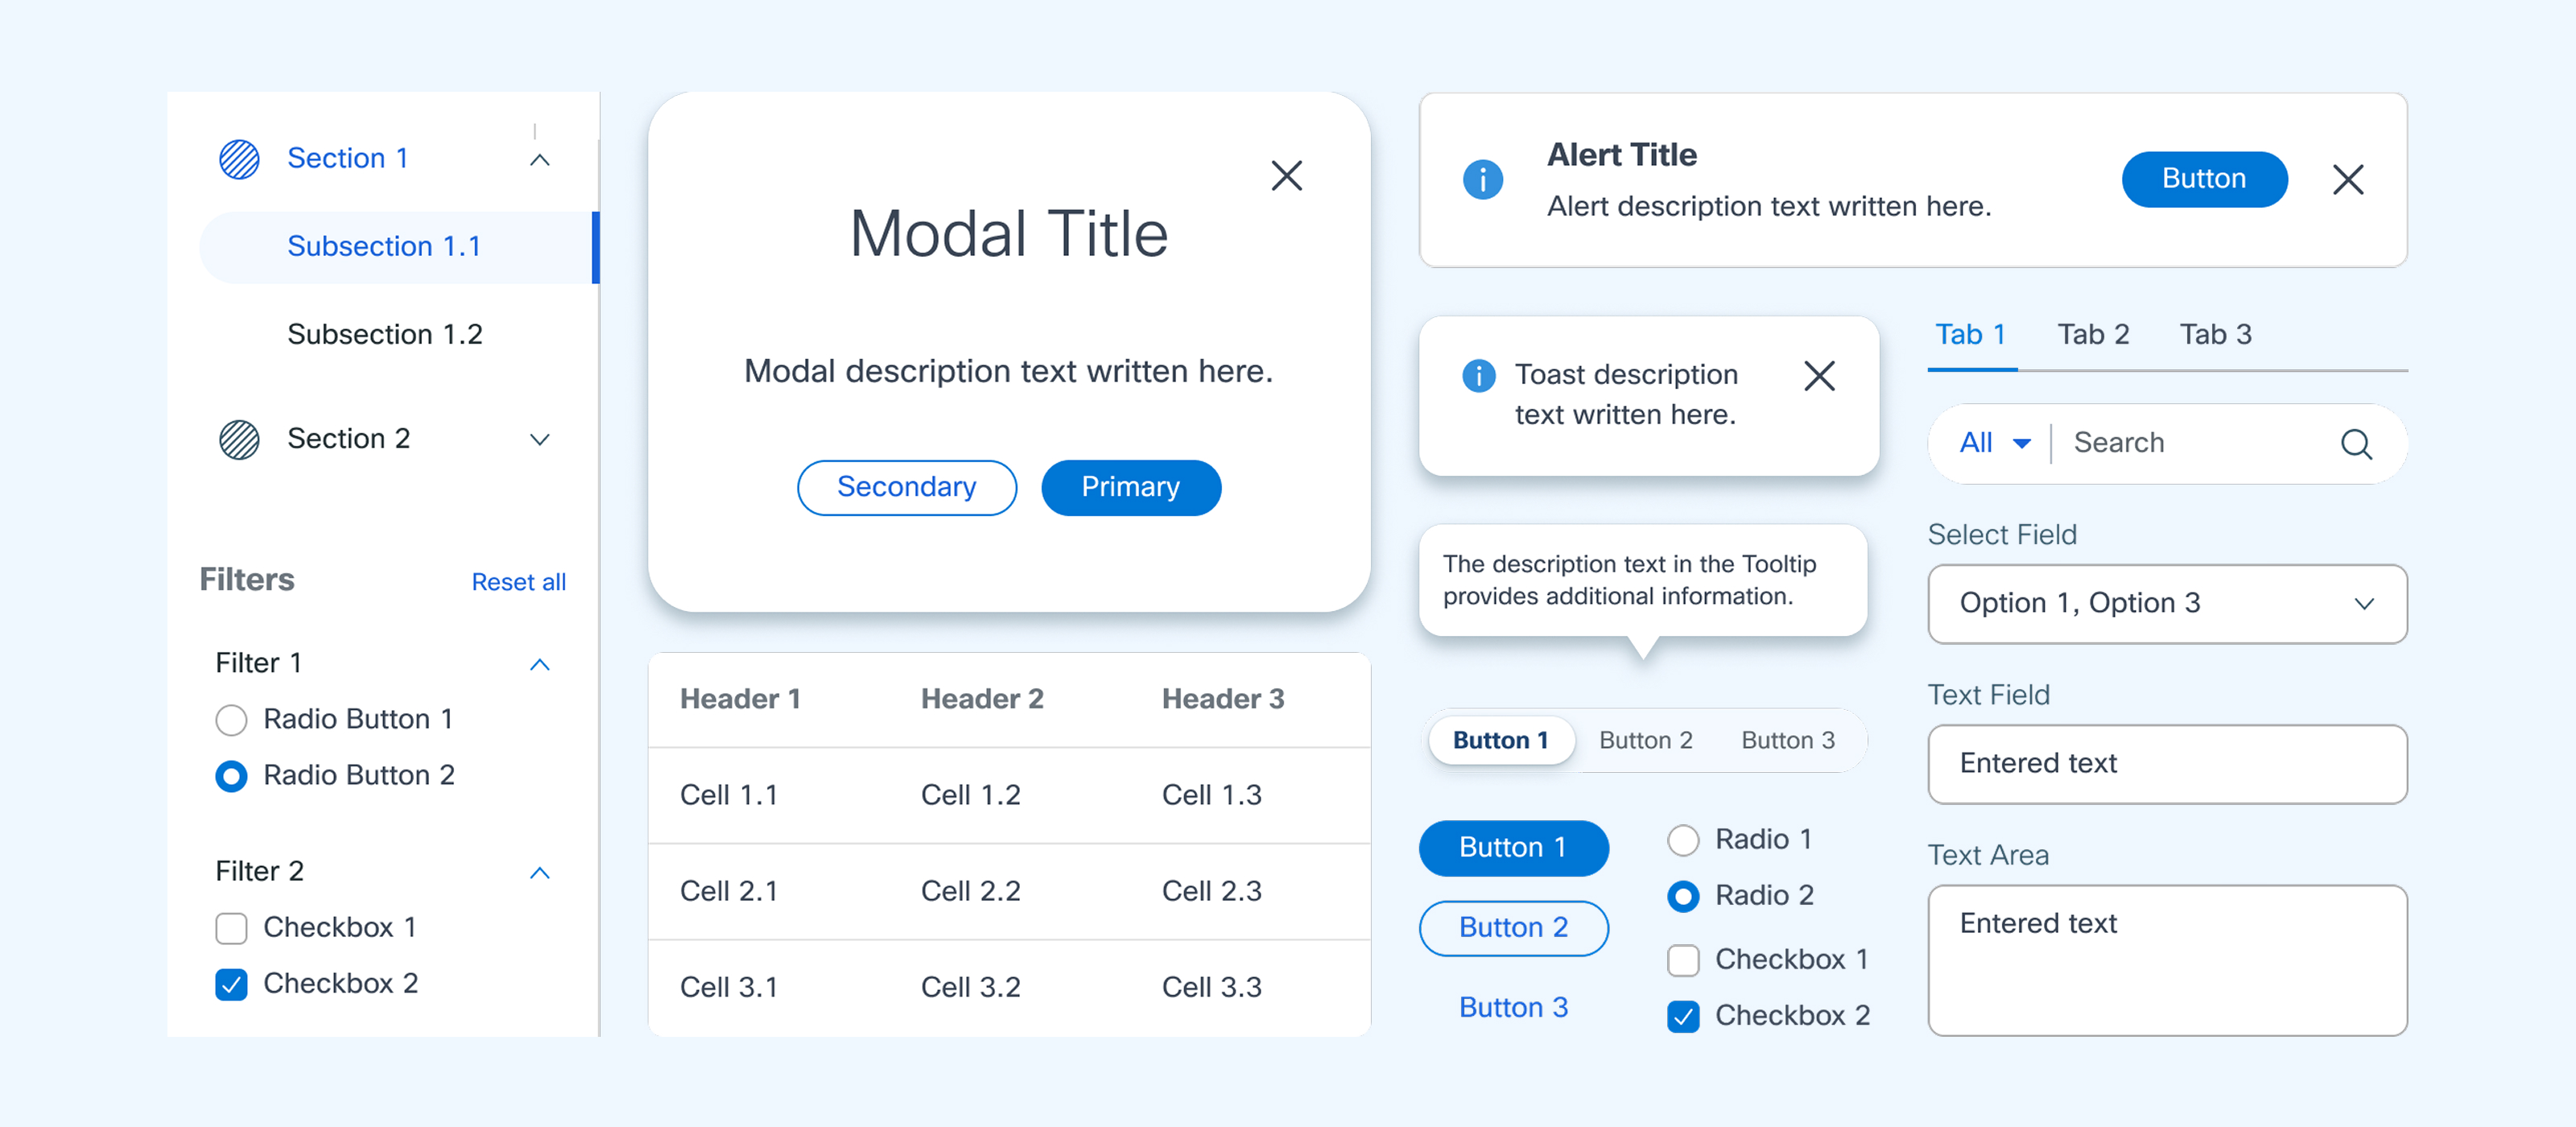Expand Section 2 with its chevron
The image size is (2576, 1127).
tap(539, 440)
